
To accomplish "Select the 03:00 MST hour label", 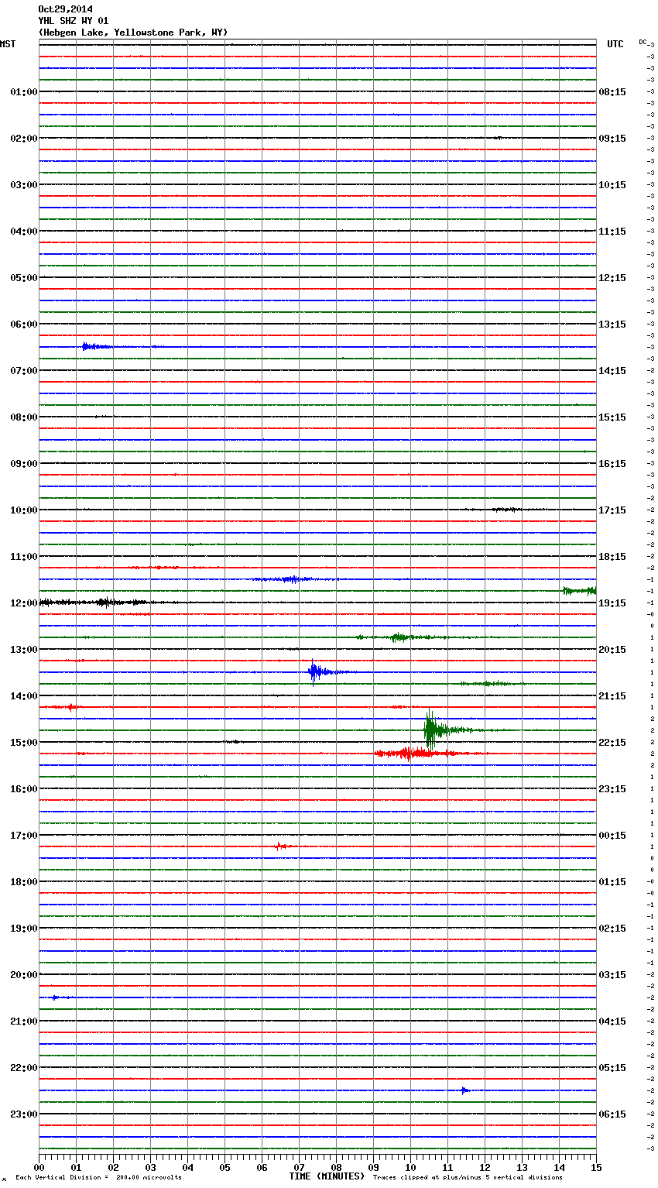I will coord(24,185).
